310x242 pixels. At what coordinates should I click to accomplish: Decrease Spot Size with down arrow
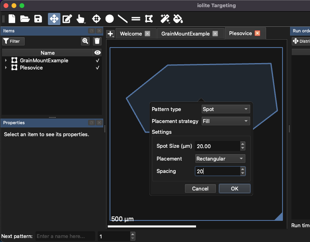243,148
